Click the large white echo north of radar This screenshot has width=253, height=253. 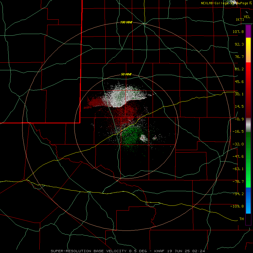124,97
